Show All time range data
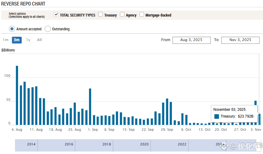Image resolution: width=263 pixels, height=154 pixels. [x=39, y=40]
